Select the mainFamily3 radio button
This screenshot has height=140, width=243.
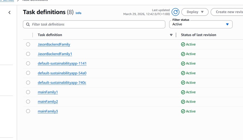(28, 111)
